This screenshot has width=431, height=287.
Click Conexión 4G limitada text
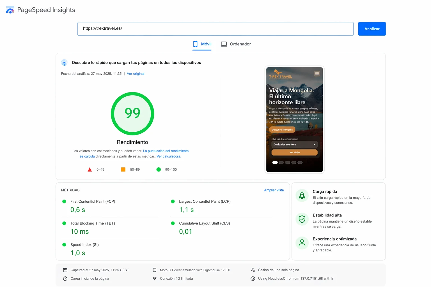(176, 279)
